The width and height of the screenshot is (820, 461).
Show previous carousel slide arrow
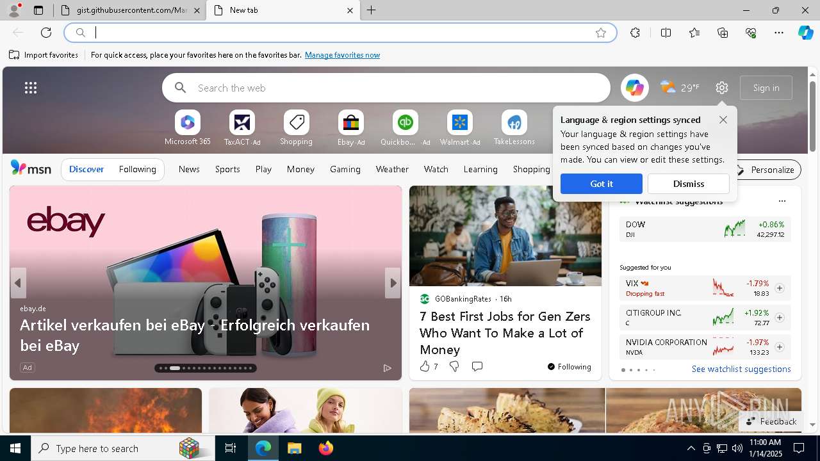pyautogui.click(x=18, y=283)
